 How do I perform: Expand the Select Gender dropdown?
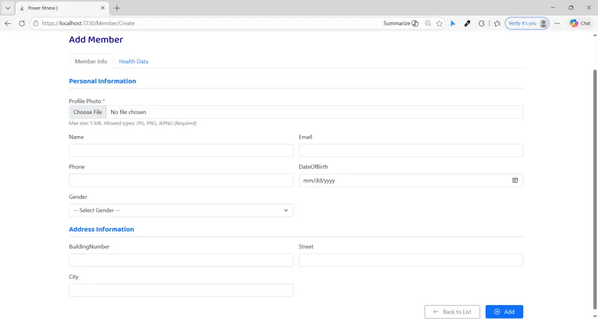coord(181,210)
